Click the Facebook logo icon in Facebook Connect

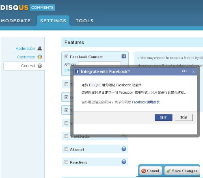pyautogui.click(x=124, y=56)
